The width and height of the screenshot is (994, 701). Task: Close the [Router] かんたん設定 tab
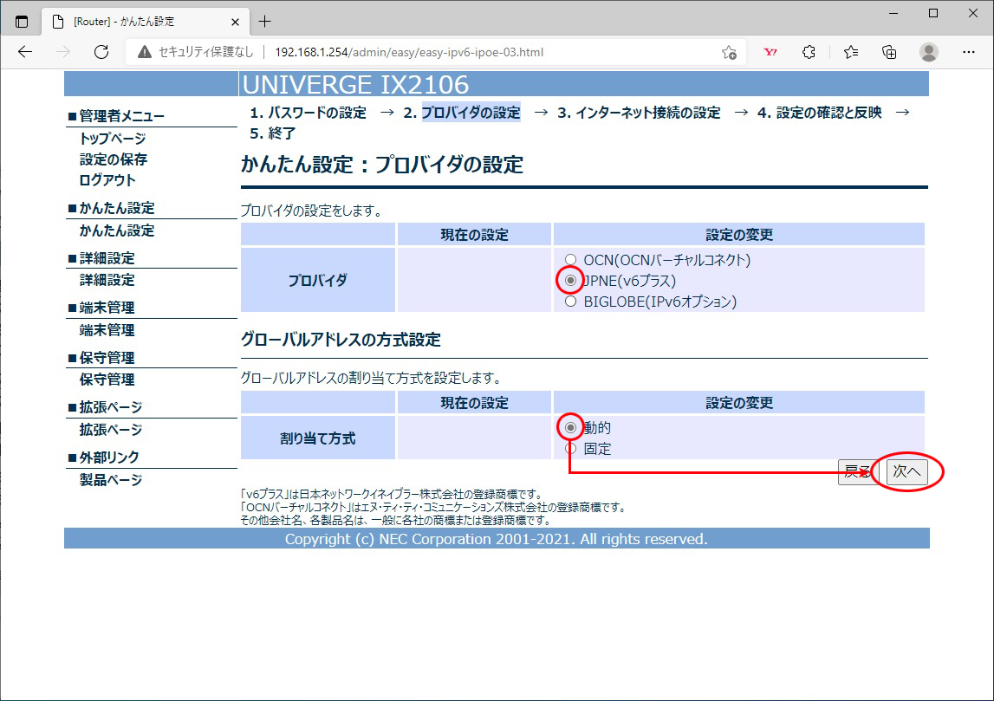(235, 22)
